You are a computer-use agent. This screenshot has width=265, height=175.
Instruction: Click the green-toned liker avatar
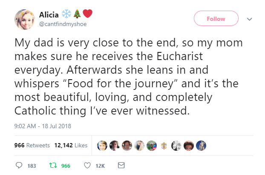click(x=152, y=145)
